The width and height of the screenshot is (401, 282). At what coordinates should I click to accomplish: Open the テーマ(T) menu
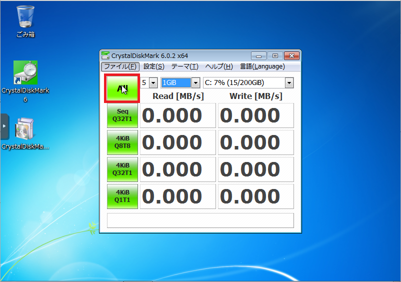184,66
